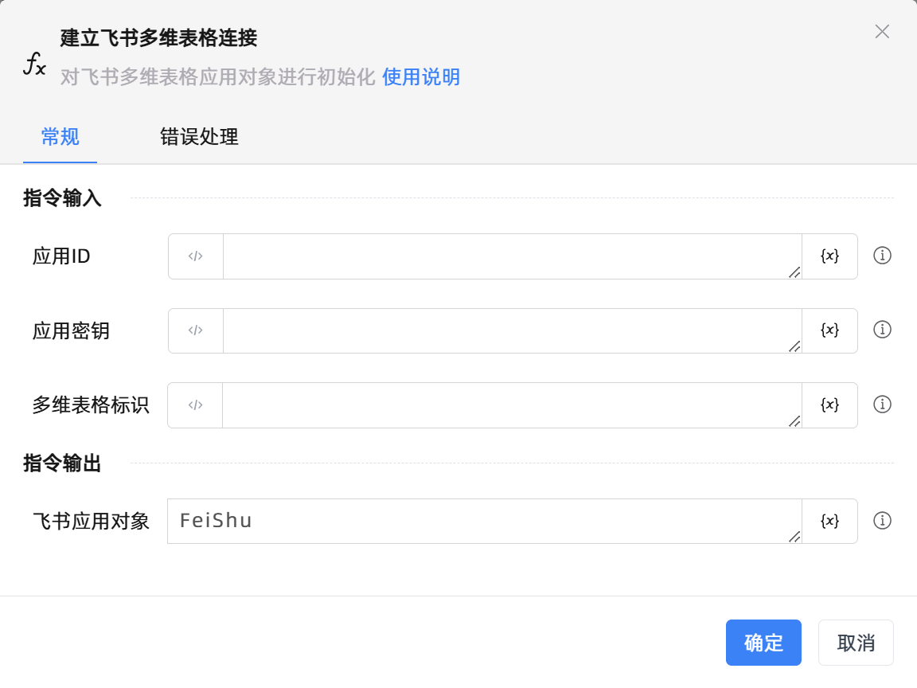Click resize handle of 应用密钥 input

(x=794, y=346)
